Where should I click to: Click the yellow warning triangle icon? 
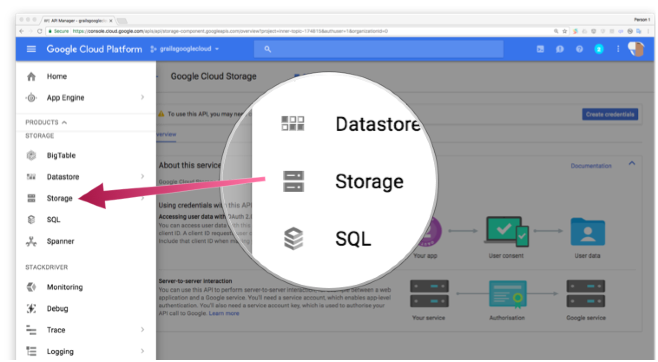[x=161, y=114]
